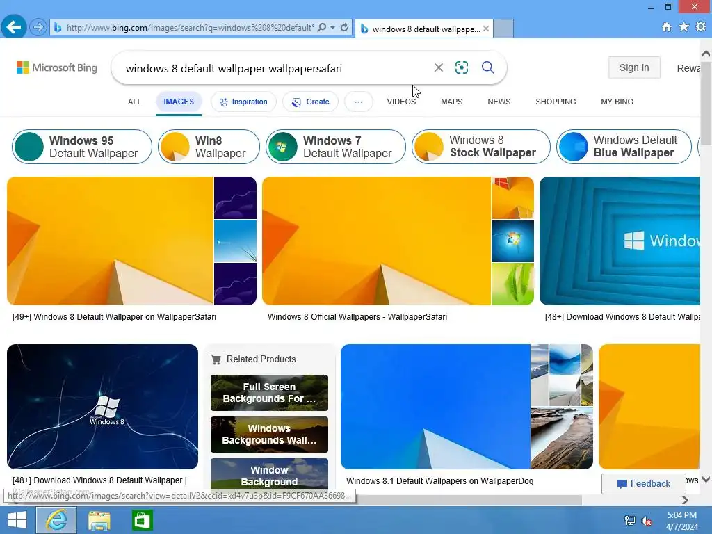Click the Feedback button
Image resolution: width=712 pixels, height=534 pixels.
tap(643, 484)
